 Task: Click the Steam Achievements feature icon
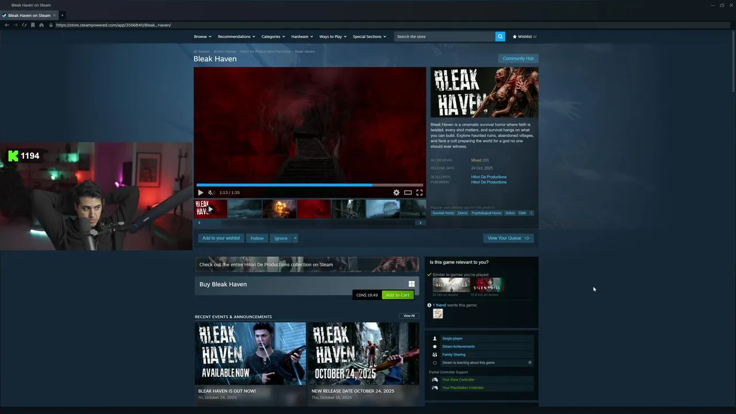(x=435, y=347)
